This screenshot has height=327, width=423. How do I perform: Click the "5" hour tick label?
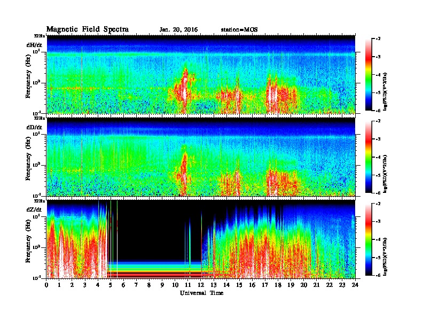111,285
